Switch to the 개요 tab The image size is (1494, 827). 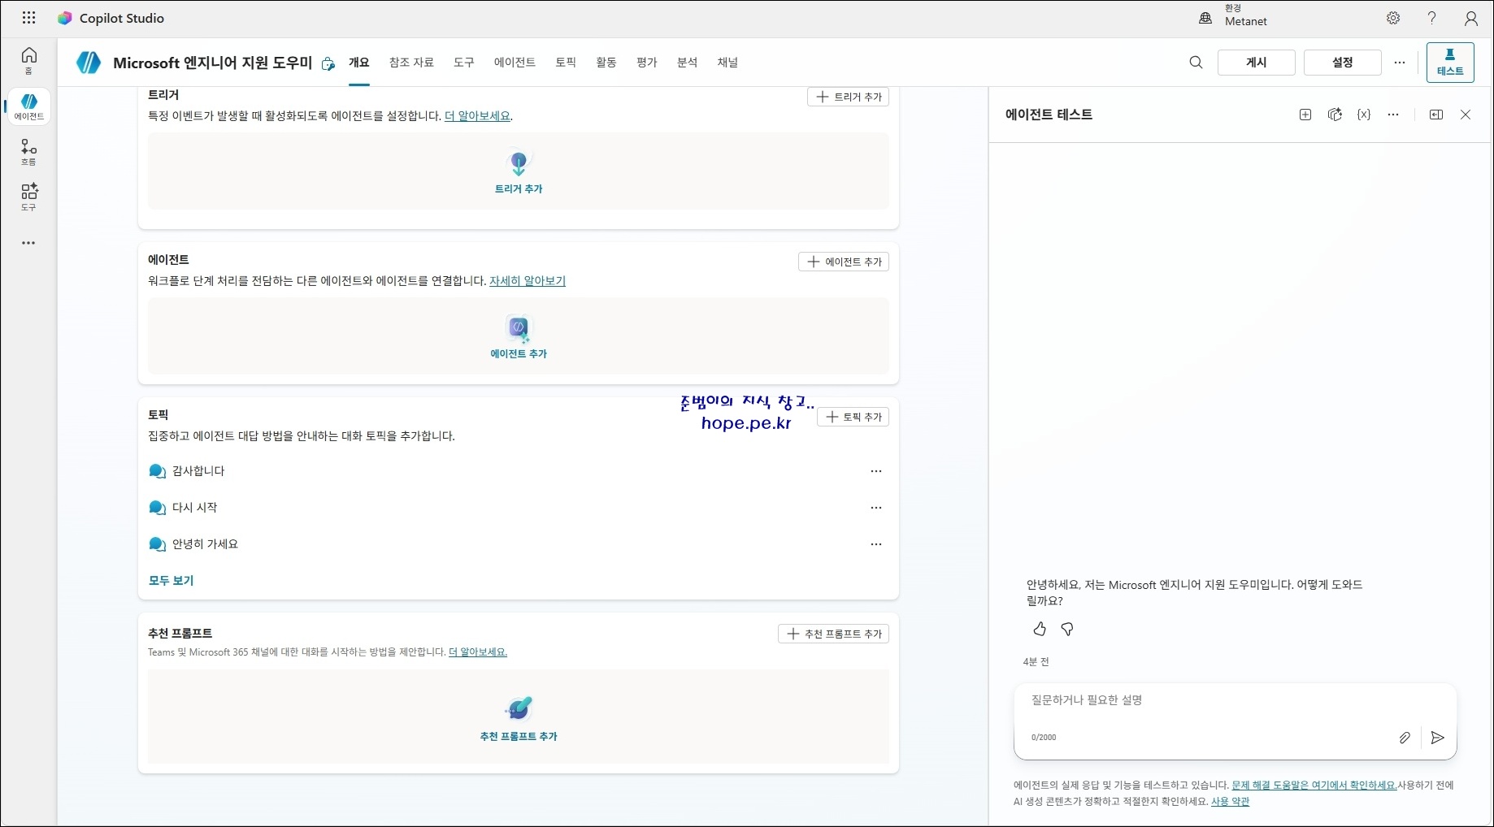pyautogui.click(x=359, y=63)
